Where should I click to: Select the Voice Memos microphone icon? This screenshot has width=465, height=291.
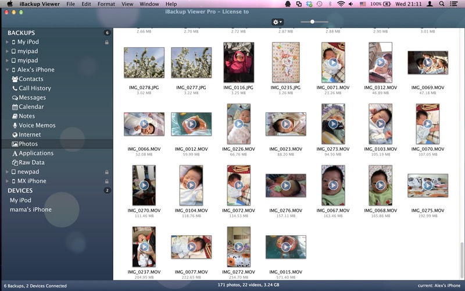point(15,126)
